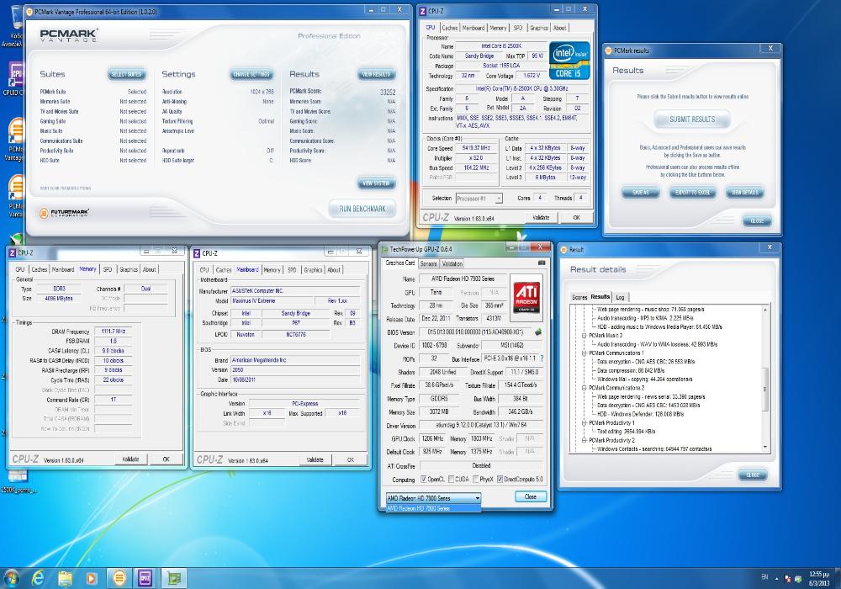The image size is (841, 589).
Task: Open CPUID CPU-Z desktop shortcut
Action: 13,79
